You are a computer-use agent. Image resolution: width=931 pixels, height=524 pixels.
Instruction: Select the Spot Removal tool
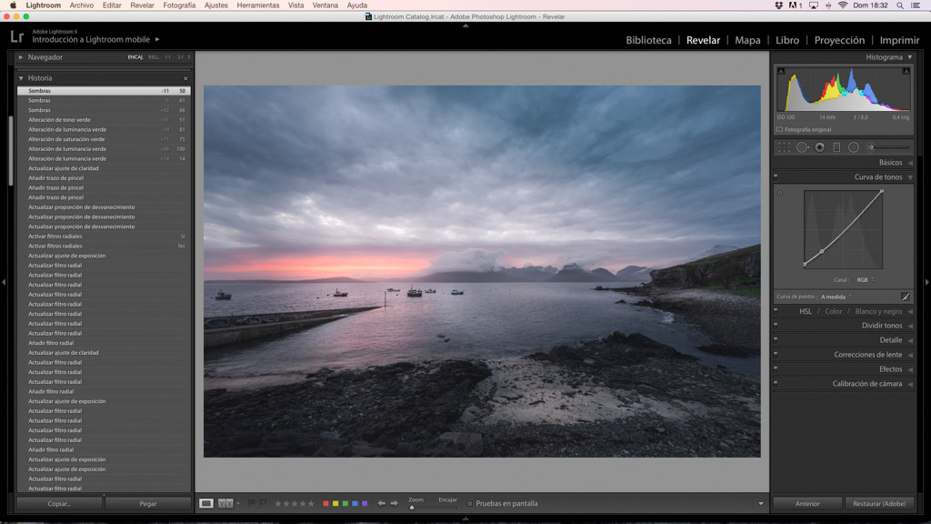(x=802, y=147)
